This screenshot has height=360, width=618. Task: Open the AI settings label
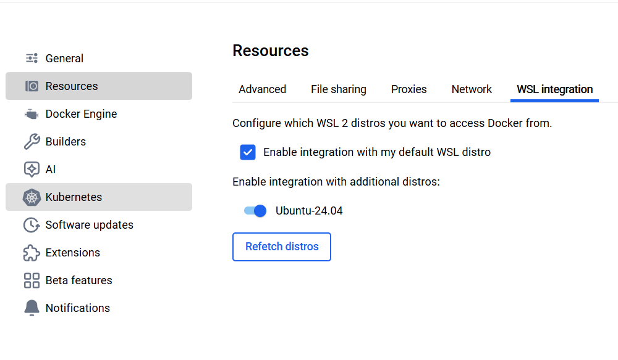coord(51,170)
